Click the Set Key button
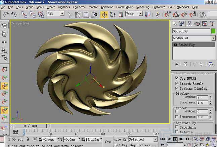 [121, 145]
